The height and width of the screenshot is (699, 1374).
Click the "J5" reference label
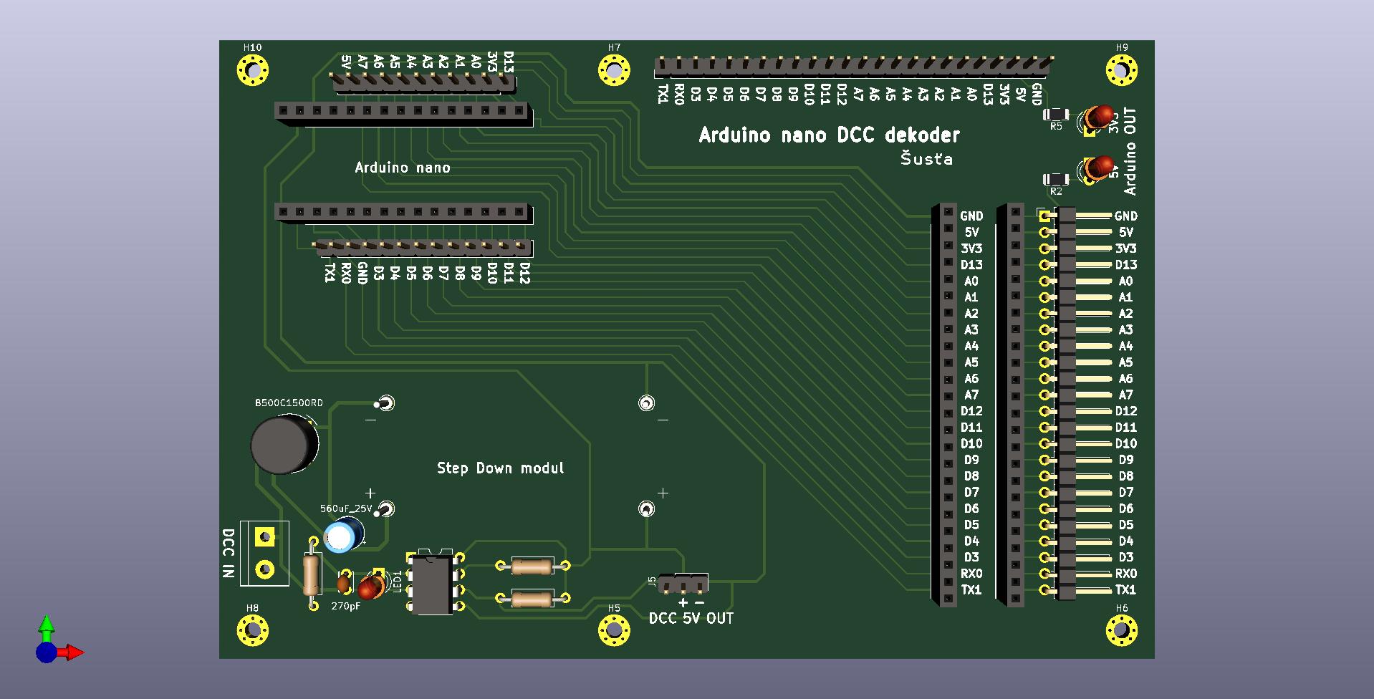(x=651, y=582)
